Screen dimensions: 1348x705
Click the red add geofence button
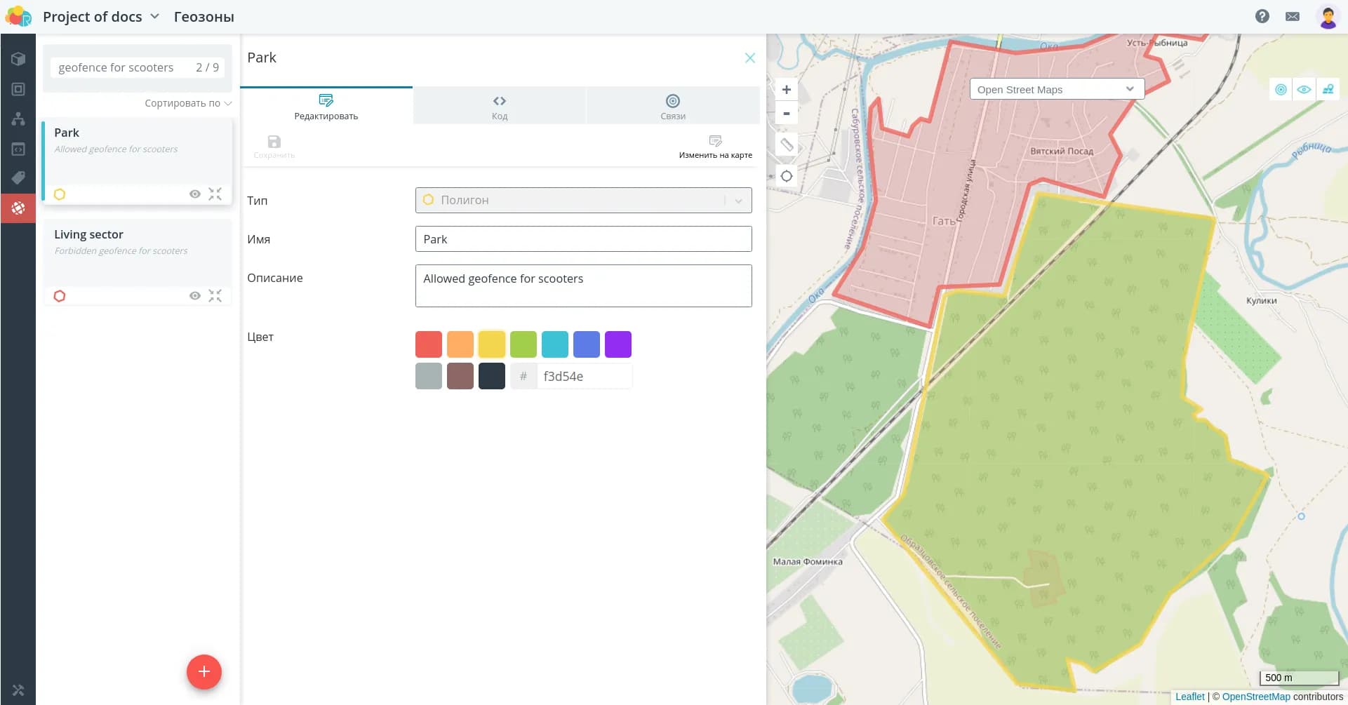pos(203,672)
